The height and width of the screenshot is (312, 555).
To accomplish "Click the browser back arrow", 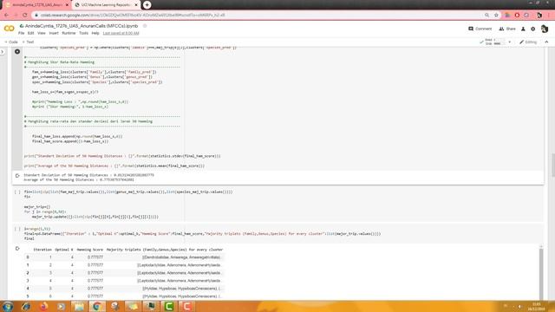I will (6, 15).
